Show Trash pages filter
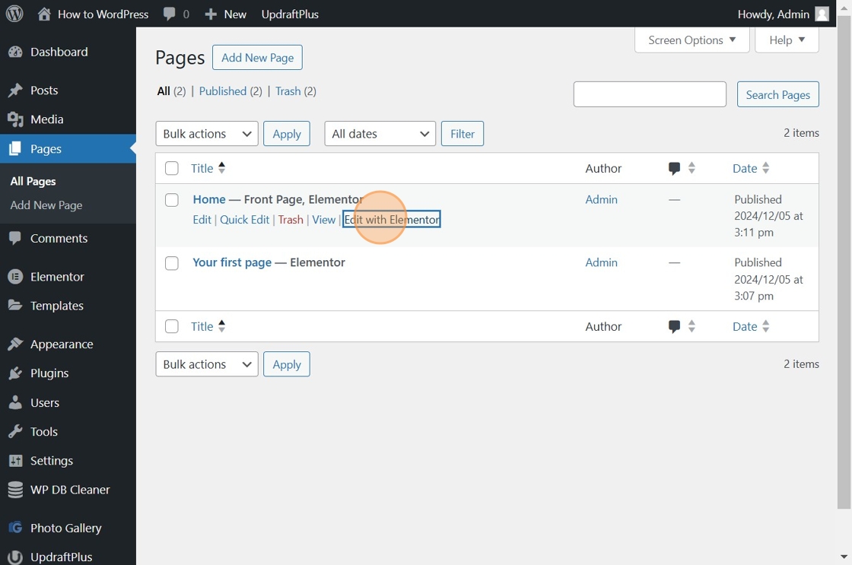This screenshot has width=852, height=565. pos(288,91)
